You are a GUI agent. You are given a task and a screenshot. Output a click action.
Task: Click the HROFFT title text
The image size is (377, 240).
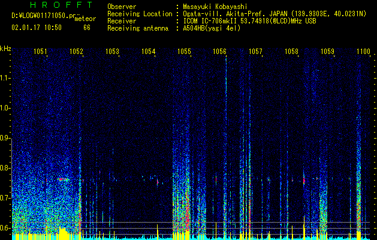(61, 5)
